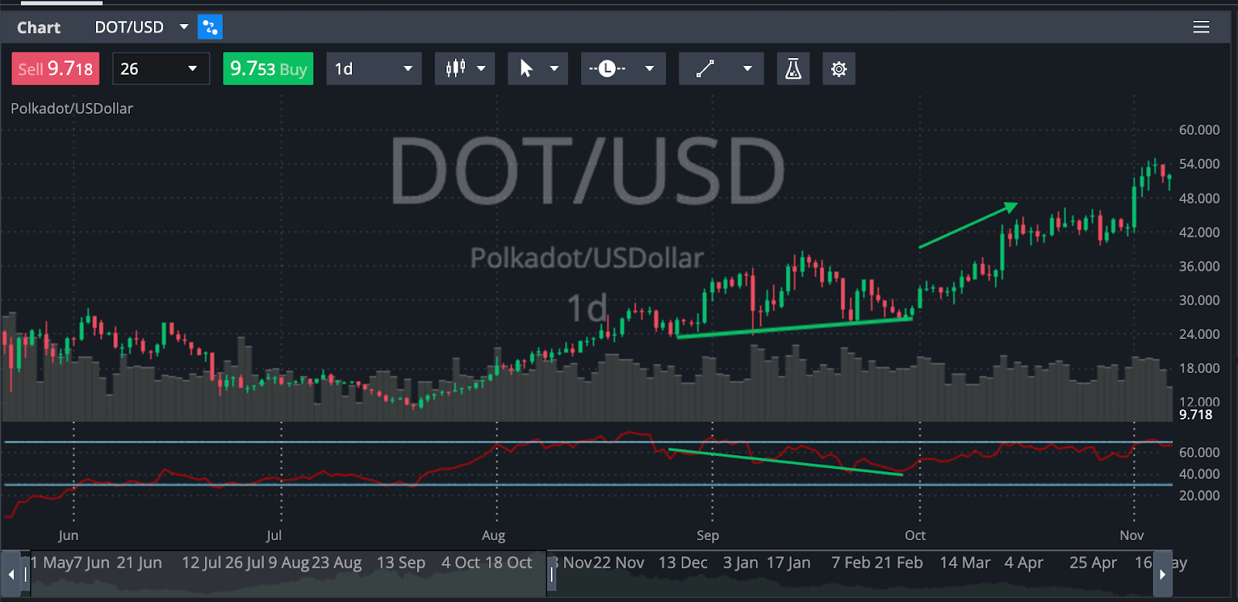Click the 42.000 price axis label
The image size is (1238, 602).
(x=1199, y=232)
